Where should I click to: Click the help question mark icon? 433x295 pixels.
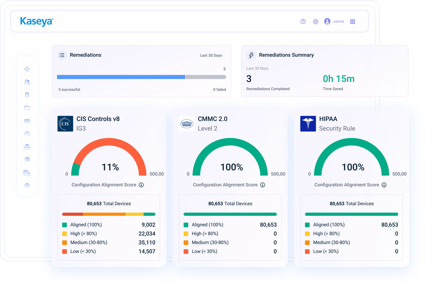pos(303,22)
